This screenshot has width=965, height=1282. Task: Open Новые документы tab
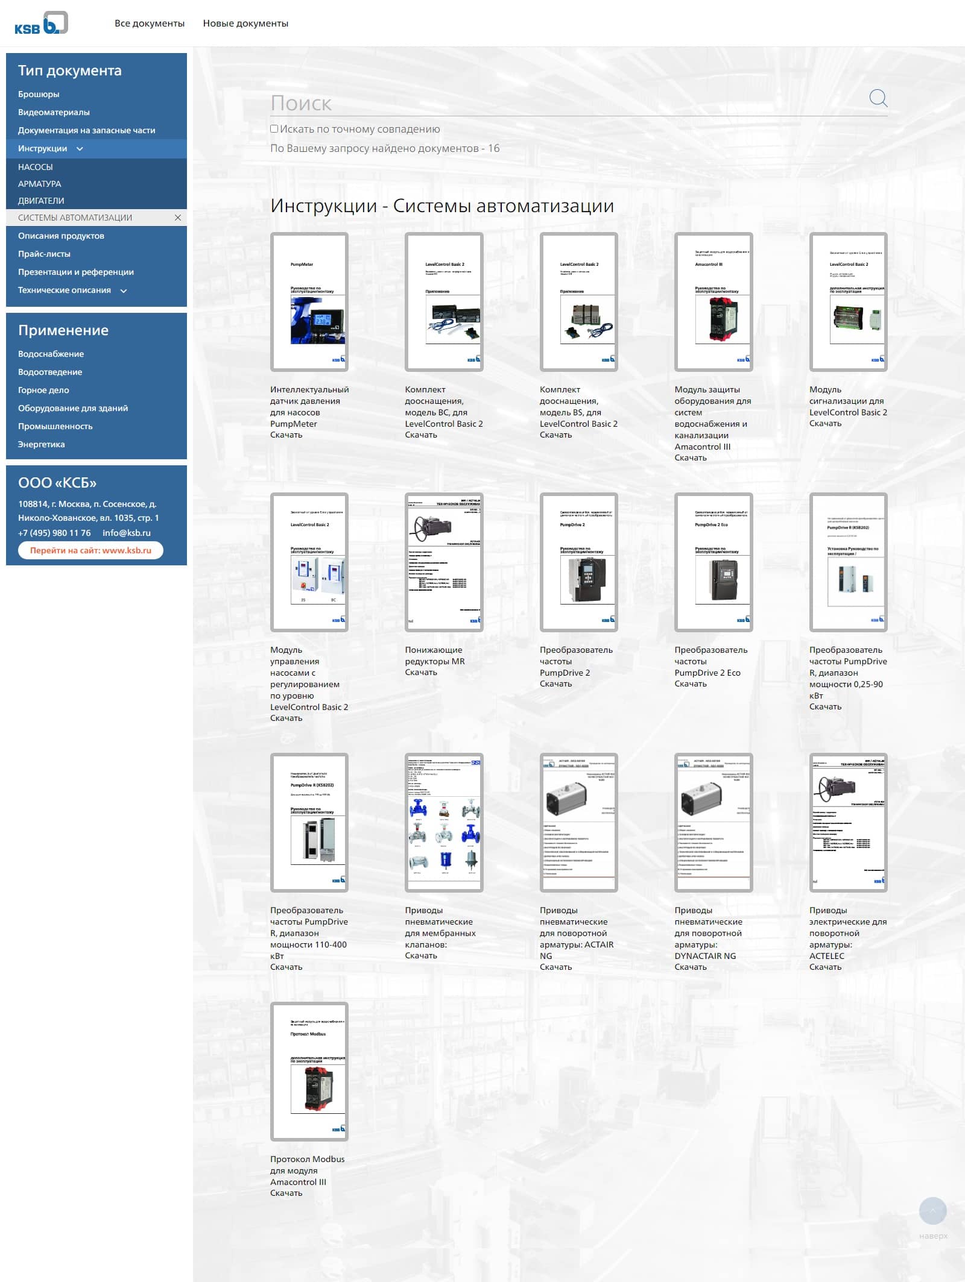(x=245, y=24)
